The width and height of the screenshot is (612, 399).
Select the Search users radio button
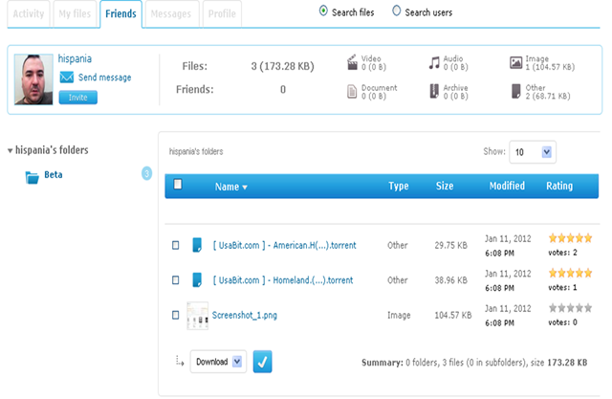[x=396, y=11]
